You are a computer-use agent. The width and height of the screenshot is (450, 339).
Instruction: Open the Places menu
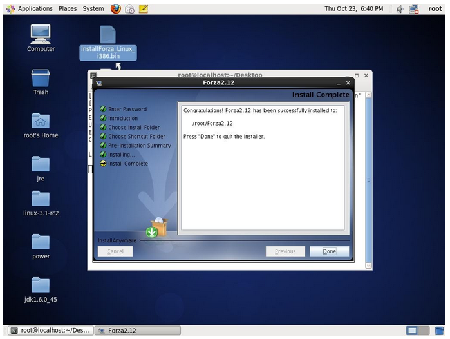[x=68, y=8]
